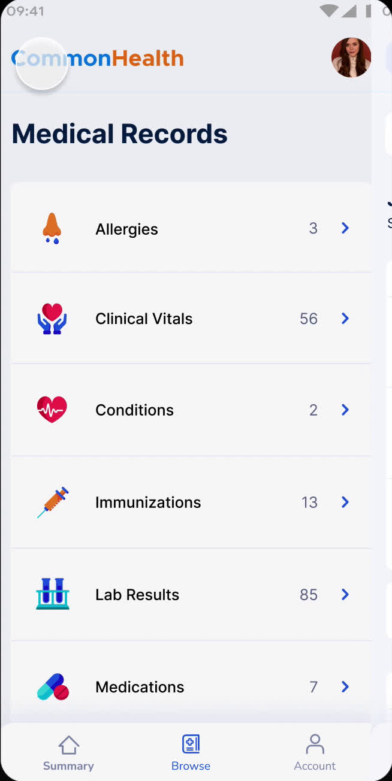Viewport: 392px width, 781px height.
Task: Expand Clinical Vitals using its chevron arrow
Action: point(345,319)
